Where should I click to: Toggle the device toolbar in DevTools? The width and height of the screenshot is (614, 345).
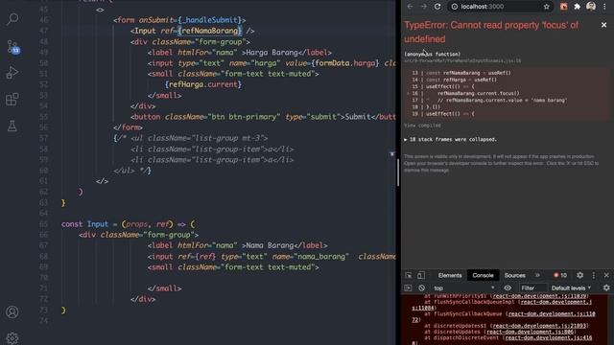coord(421,275)
